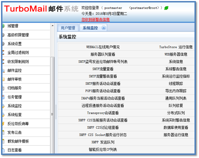The height and width of the screenshot is (158, 199).
Task: Open 系统警告信息
Action: pos(176,69)
